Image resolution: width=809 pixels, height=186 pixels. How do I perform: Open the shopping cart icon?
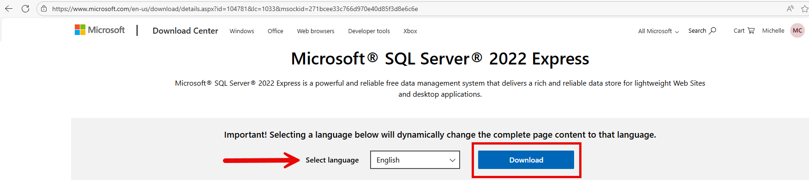tap(751, 30)
